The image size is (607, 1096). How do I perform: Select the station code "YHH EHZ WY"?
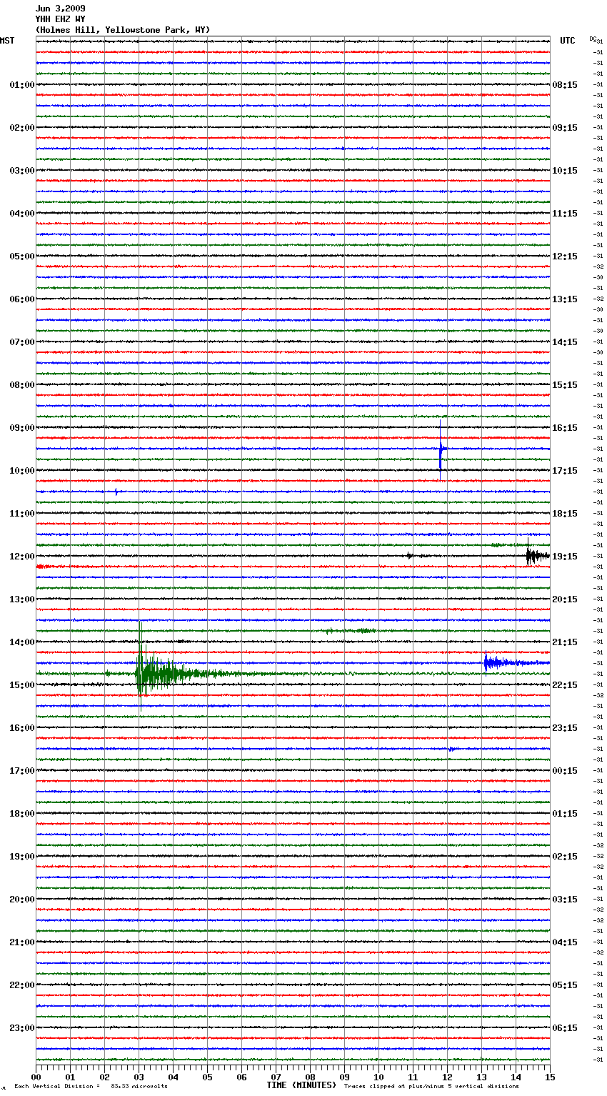tap(60, 19)
